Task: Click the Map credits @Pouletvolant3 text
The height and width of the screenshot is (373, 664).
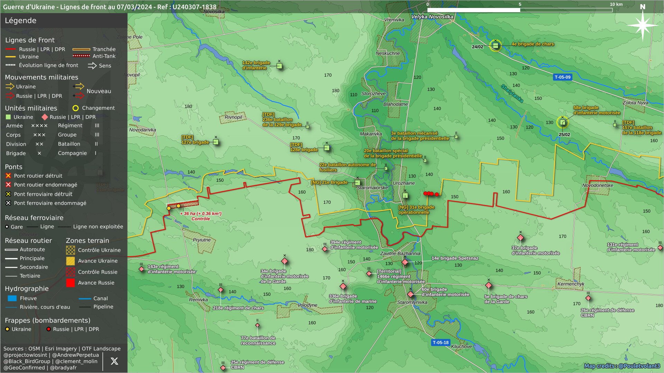Action: click(622, 366)
